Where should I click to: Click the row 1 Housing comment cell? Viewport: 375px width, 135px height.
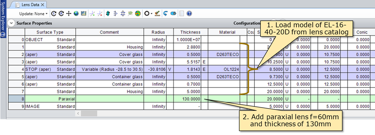tap(110, 47)
